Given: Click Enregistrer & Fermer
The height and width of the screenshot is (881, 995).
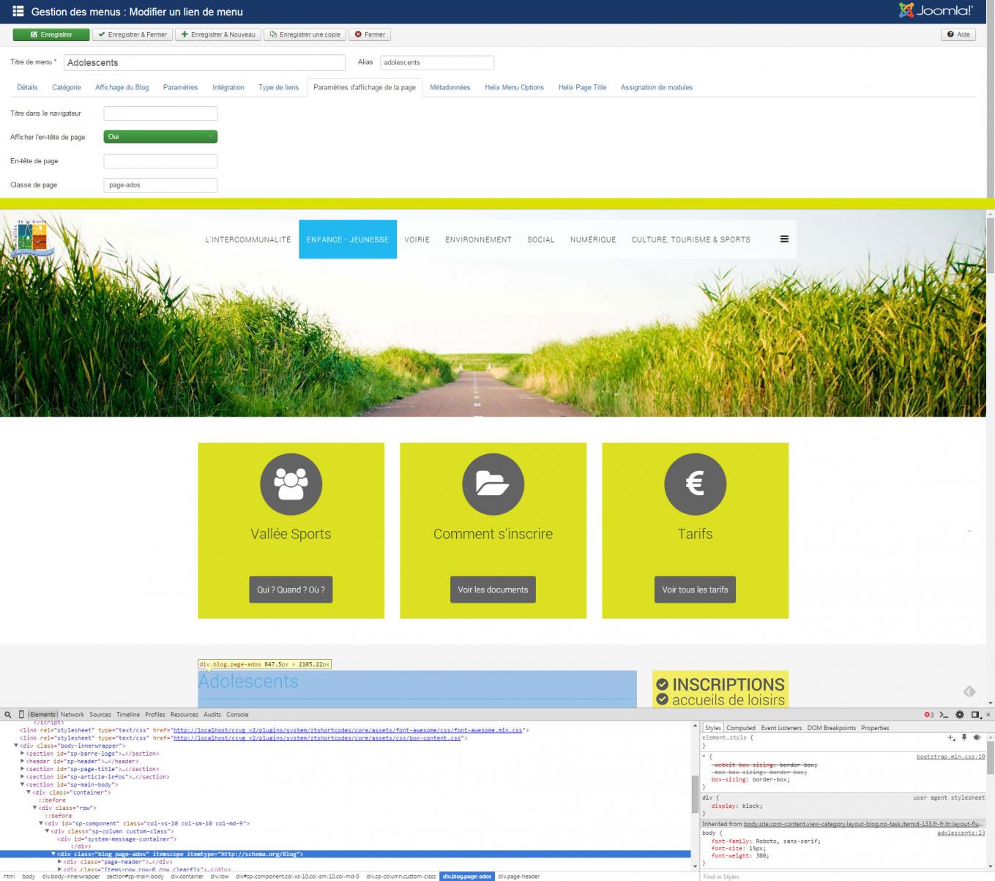Looking at the screenshot, I should tap(133, 34).
